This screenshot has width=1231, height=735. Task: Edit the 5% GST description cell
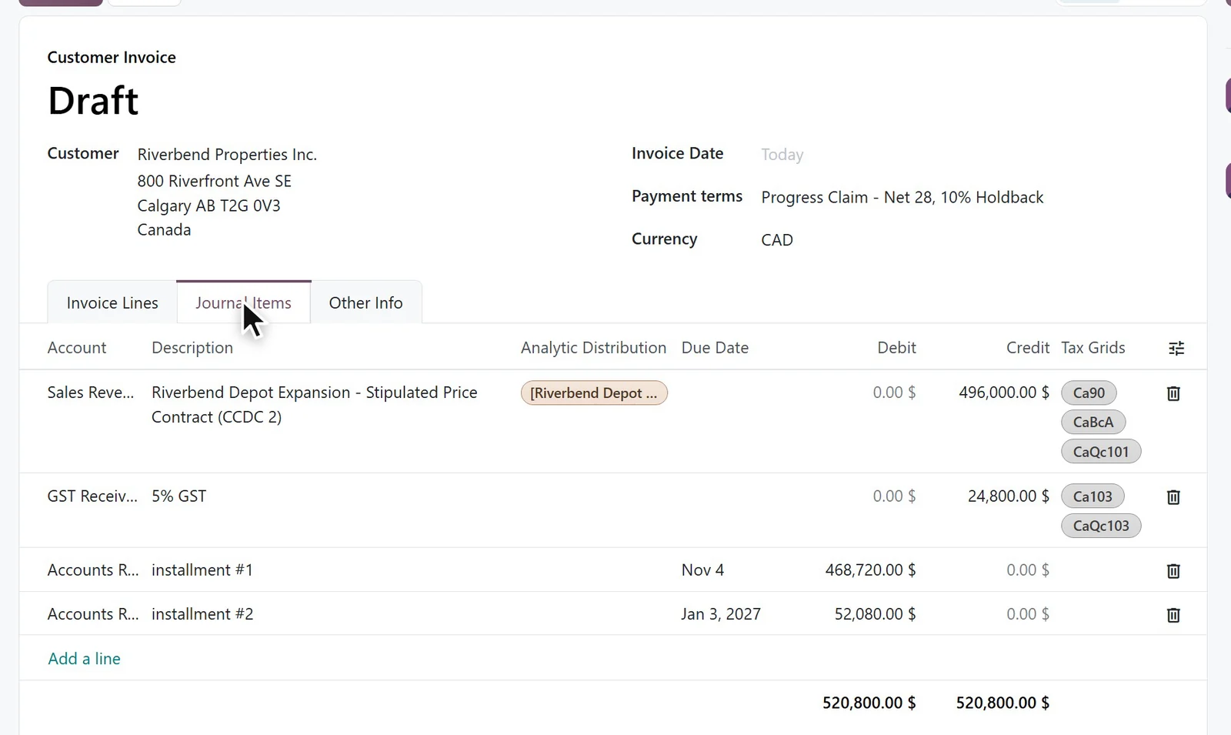point(179,496)
